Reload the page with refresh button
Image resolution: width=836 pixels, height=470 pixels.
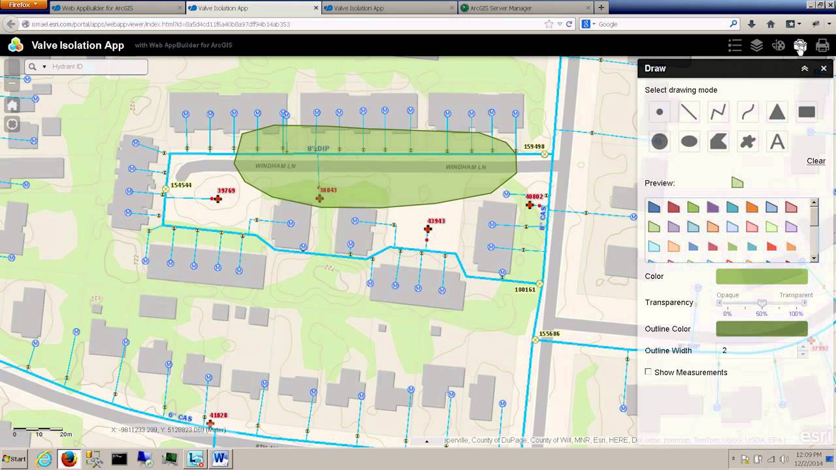pyautogui.click(x=570, y=24)
